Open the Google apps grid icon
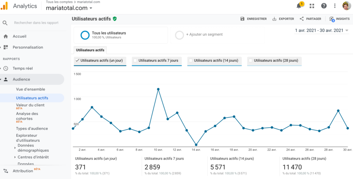The image size is (353, 179). 312,6
